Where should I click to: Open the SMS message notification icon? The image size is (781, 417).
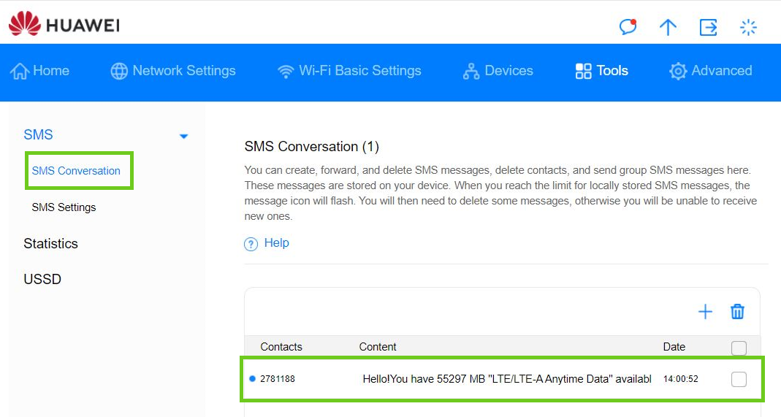tap(628, 27)
